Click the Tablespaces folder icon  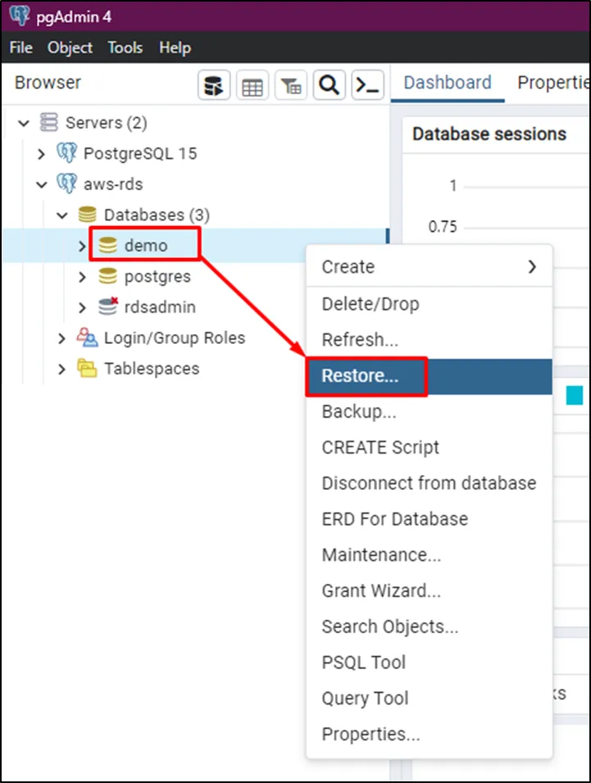(87, 369)
